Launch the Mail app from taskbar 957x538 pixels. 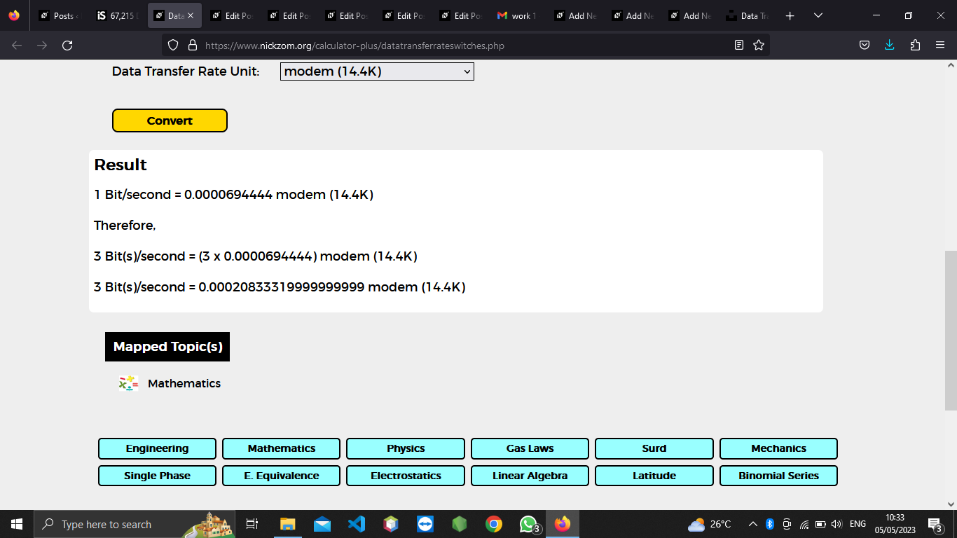[x=322, y=524]
